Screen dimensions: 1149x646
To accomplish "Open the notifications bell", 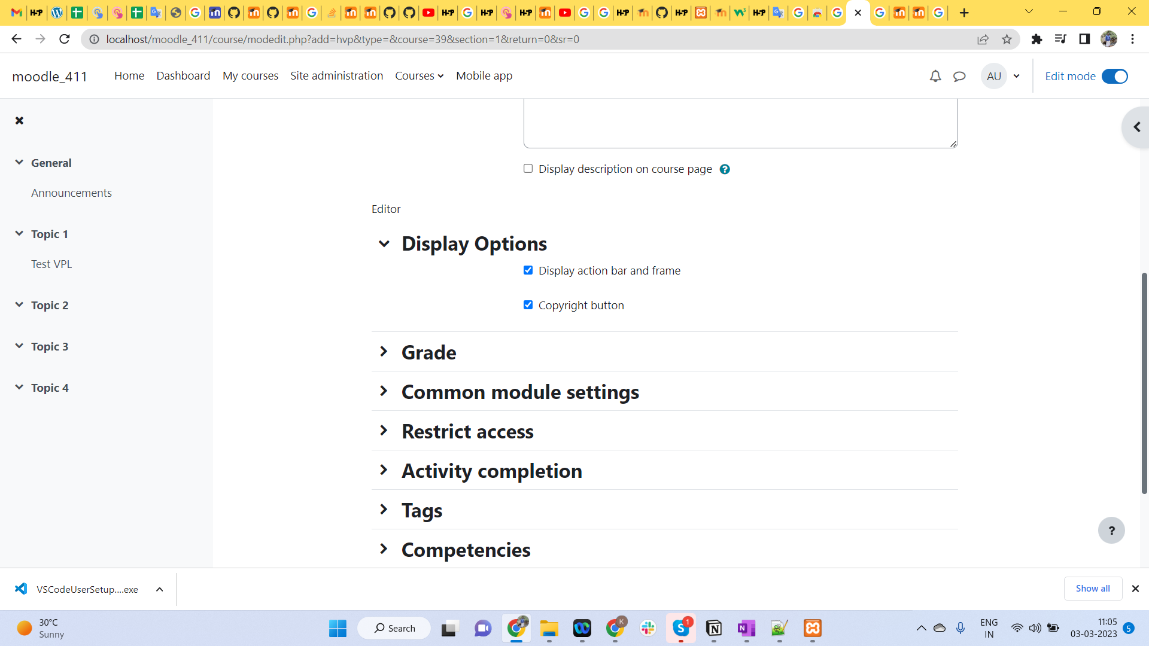I will [x=935, y=76].
